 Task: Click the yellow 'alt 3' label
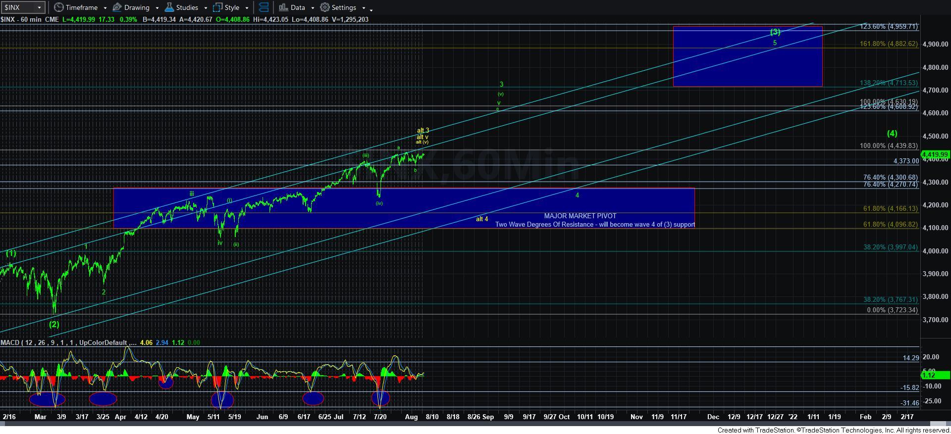423,131
